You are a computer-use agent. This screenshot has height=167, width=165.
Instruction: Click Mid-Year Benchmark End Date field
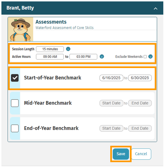[140, 103]
